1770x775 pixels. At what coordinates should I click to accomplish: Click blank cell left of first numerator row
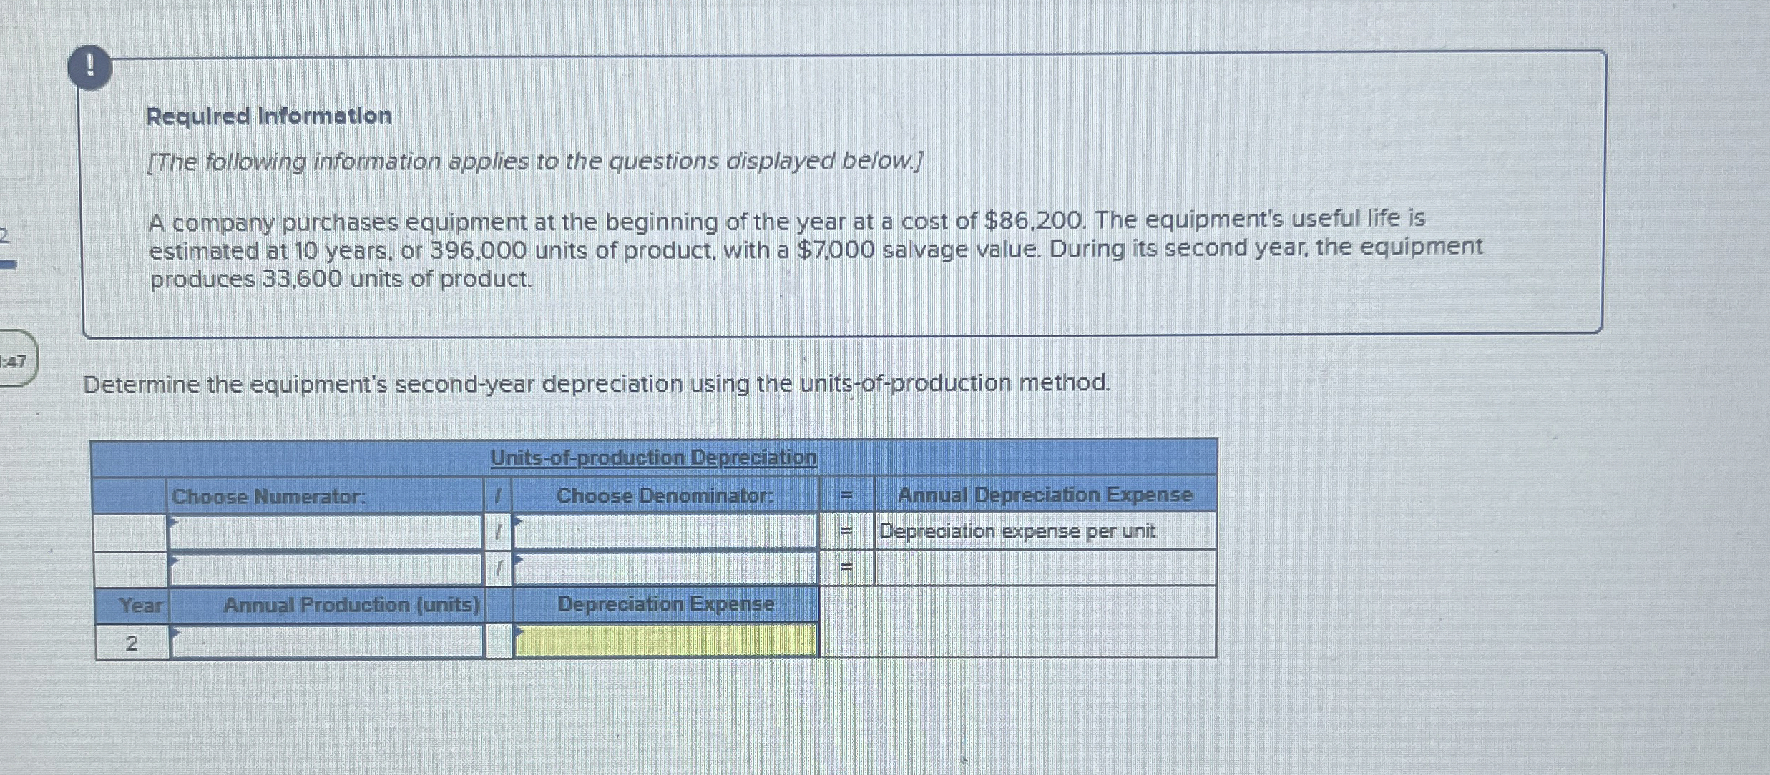(129, 532)
